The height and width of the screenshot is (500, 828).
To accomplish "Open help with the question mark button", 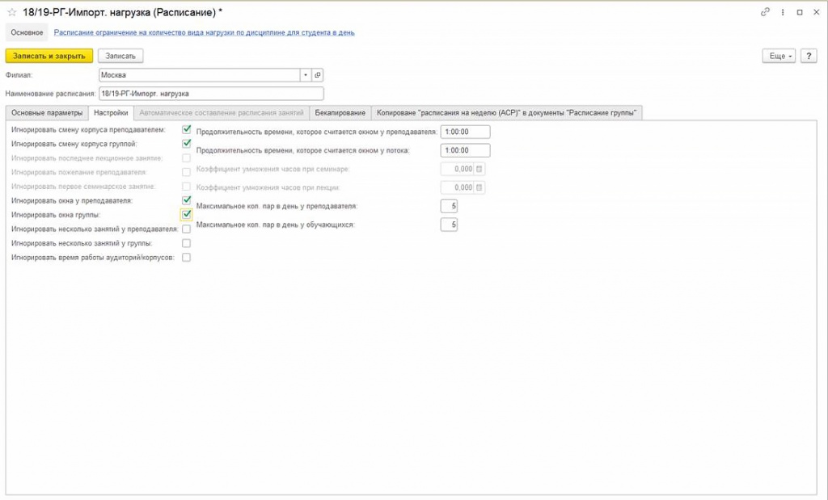I will point(808,56).
